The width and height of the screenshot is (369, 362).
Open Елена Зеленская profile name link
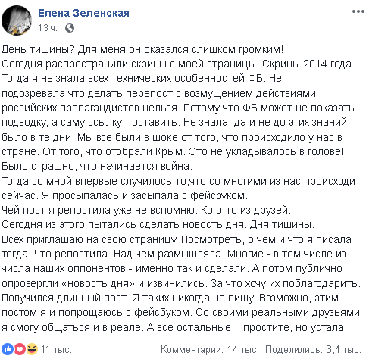pos(83,13)
